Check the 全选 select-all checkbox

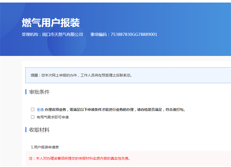point(33,110)
